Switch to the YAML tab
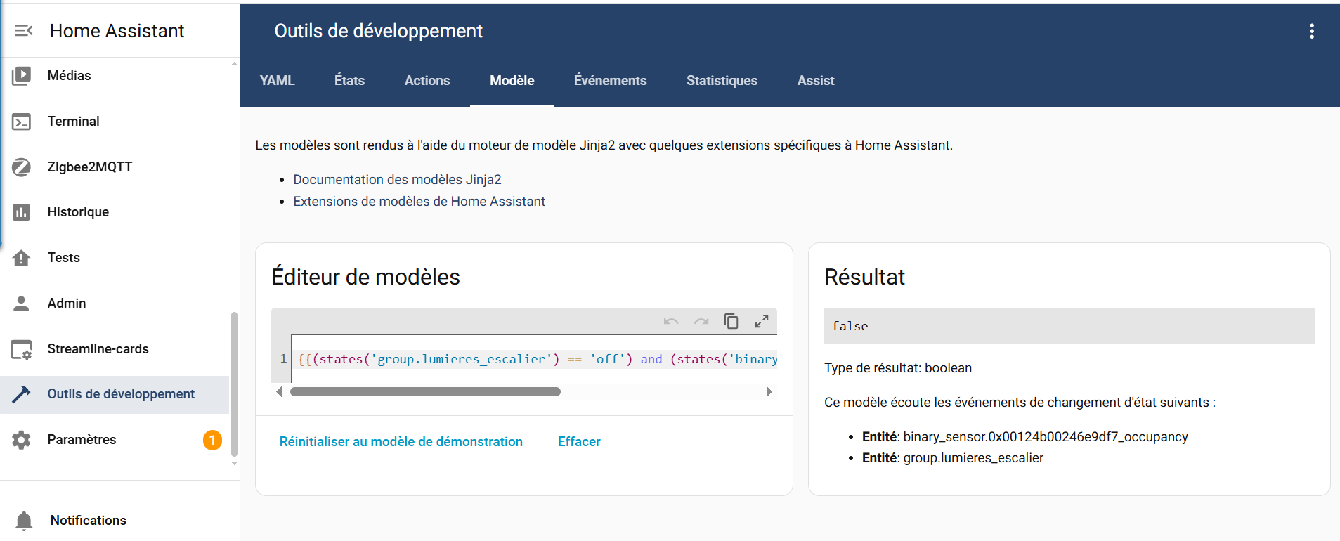The width and height of the screenshot is (1340, 541). (277, 81)
